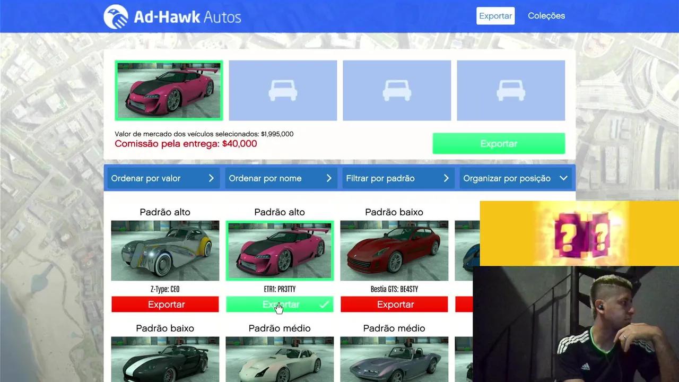
Task: Open Filtrar por padrão filter menu
Action: coord(398,178)
